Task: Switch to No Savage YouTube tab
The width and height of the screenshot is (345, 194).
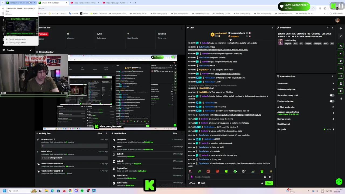Action: coord(116,3)
